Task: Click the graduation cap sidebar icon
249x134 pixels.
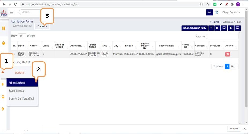Action: [x=3, y=84]
